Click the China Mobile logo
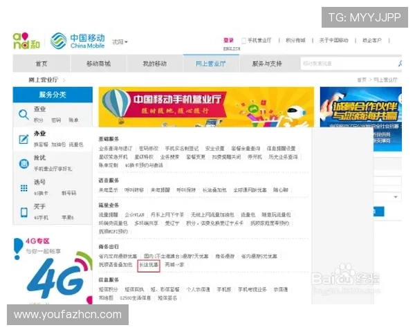Screen dimensions: 415x332 click(77, 41)
